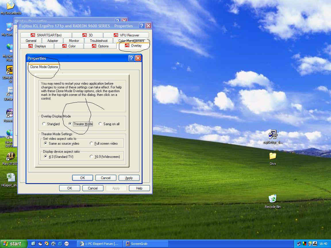Open the Start menu
Screen dimensions: 331x248
coord(14,244)
